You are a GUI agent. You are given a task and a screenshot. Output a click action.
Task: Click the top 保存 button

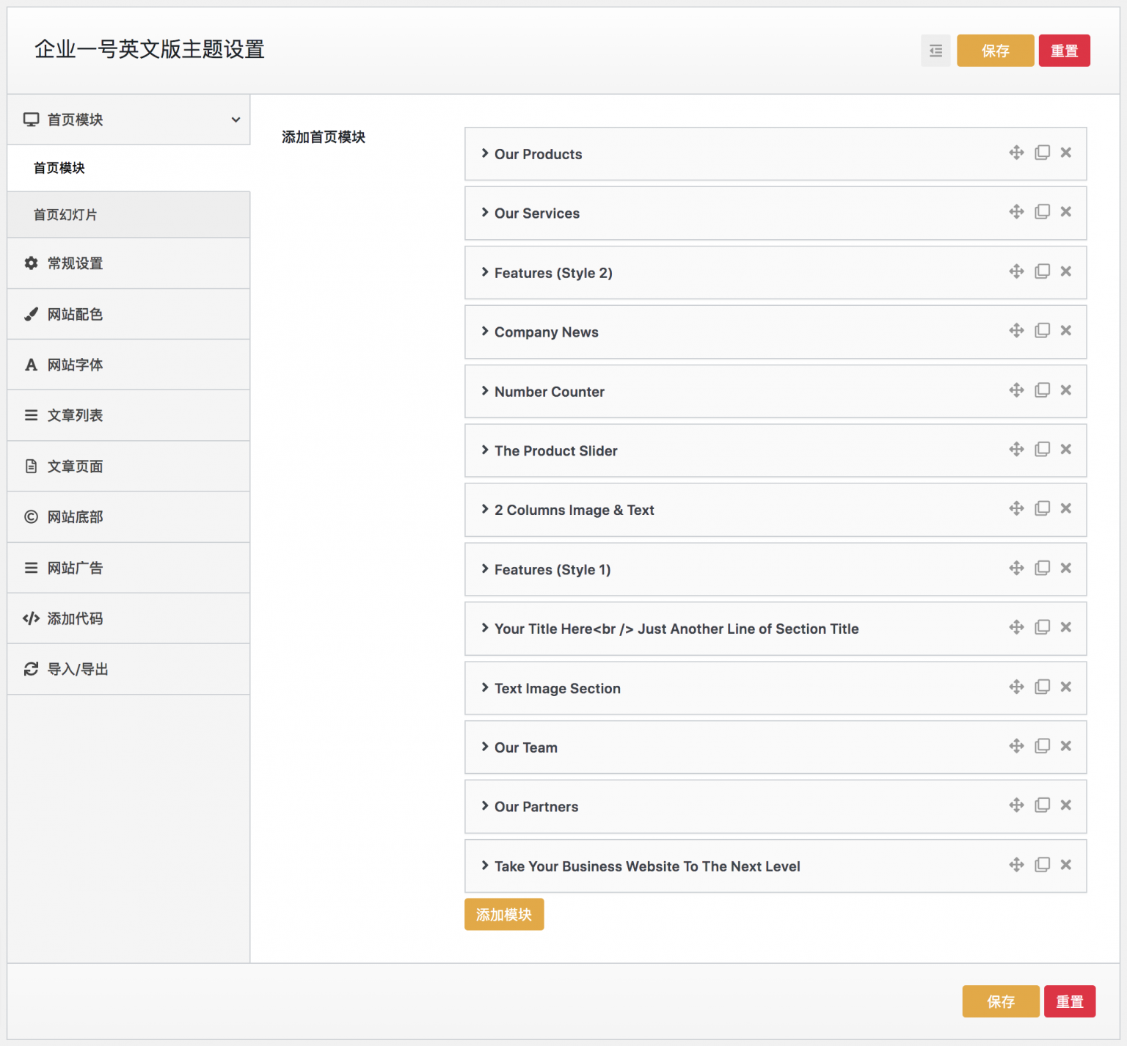(995, 51)
